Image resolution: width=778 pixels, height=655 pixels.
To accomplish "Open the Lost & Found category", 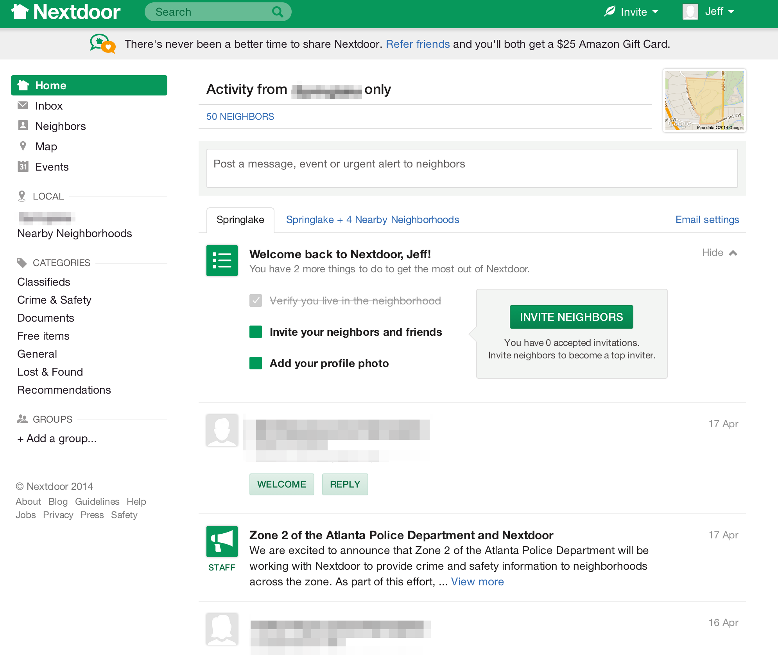I will (50, 372).
